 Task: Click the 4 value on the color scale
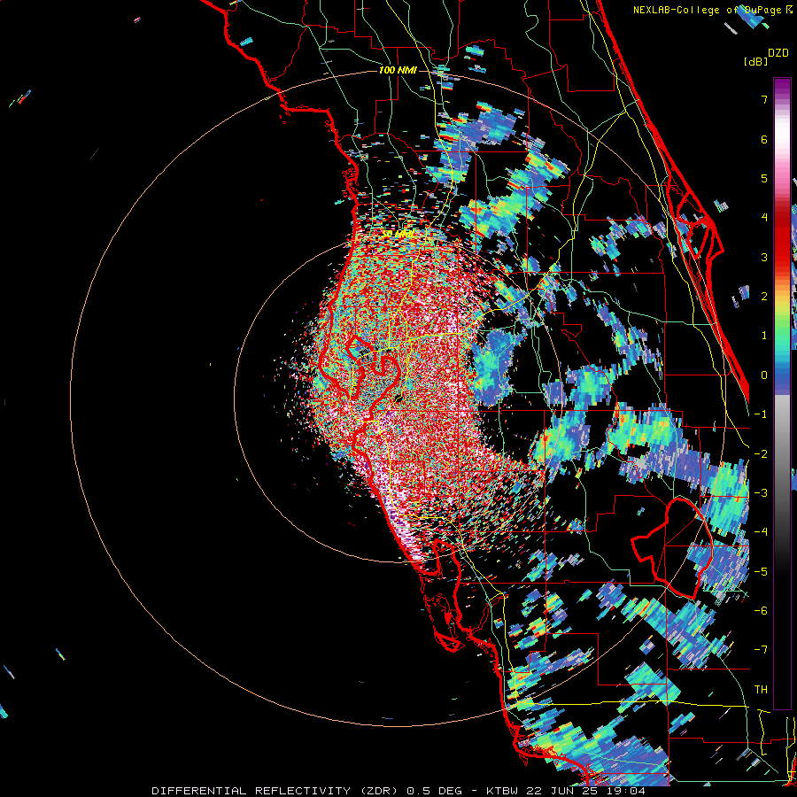764,218
